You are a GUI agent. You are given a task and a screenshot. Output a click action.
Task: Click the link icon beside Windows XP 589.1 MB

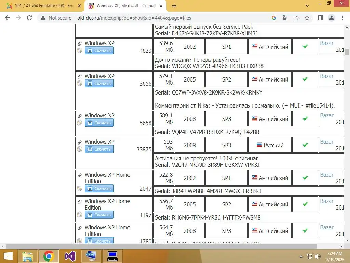pos(79,116)
